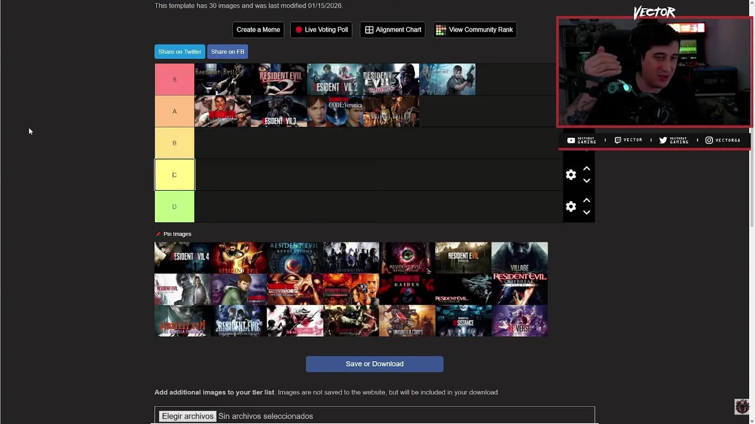Click the Instagram icon in overlay
755x424 pixels.
(709, 140)
